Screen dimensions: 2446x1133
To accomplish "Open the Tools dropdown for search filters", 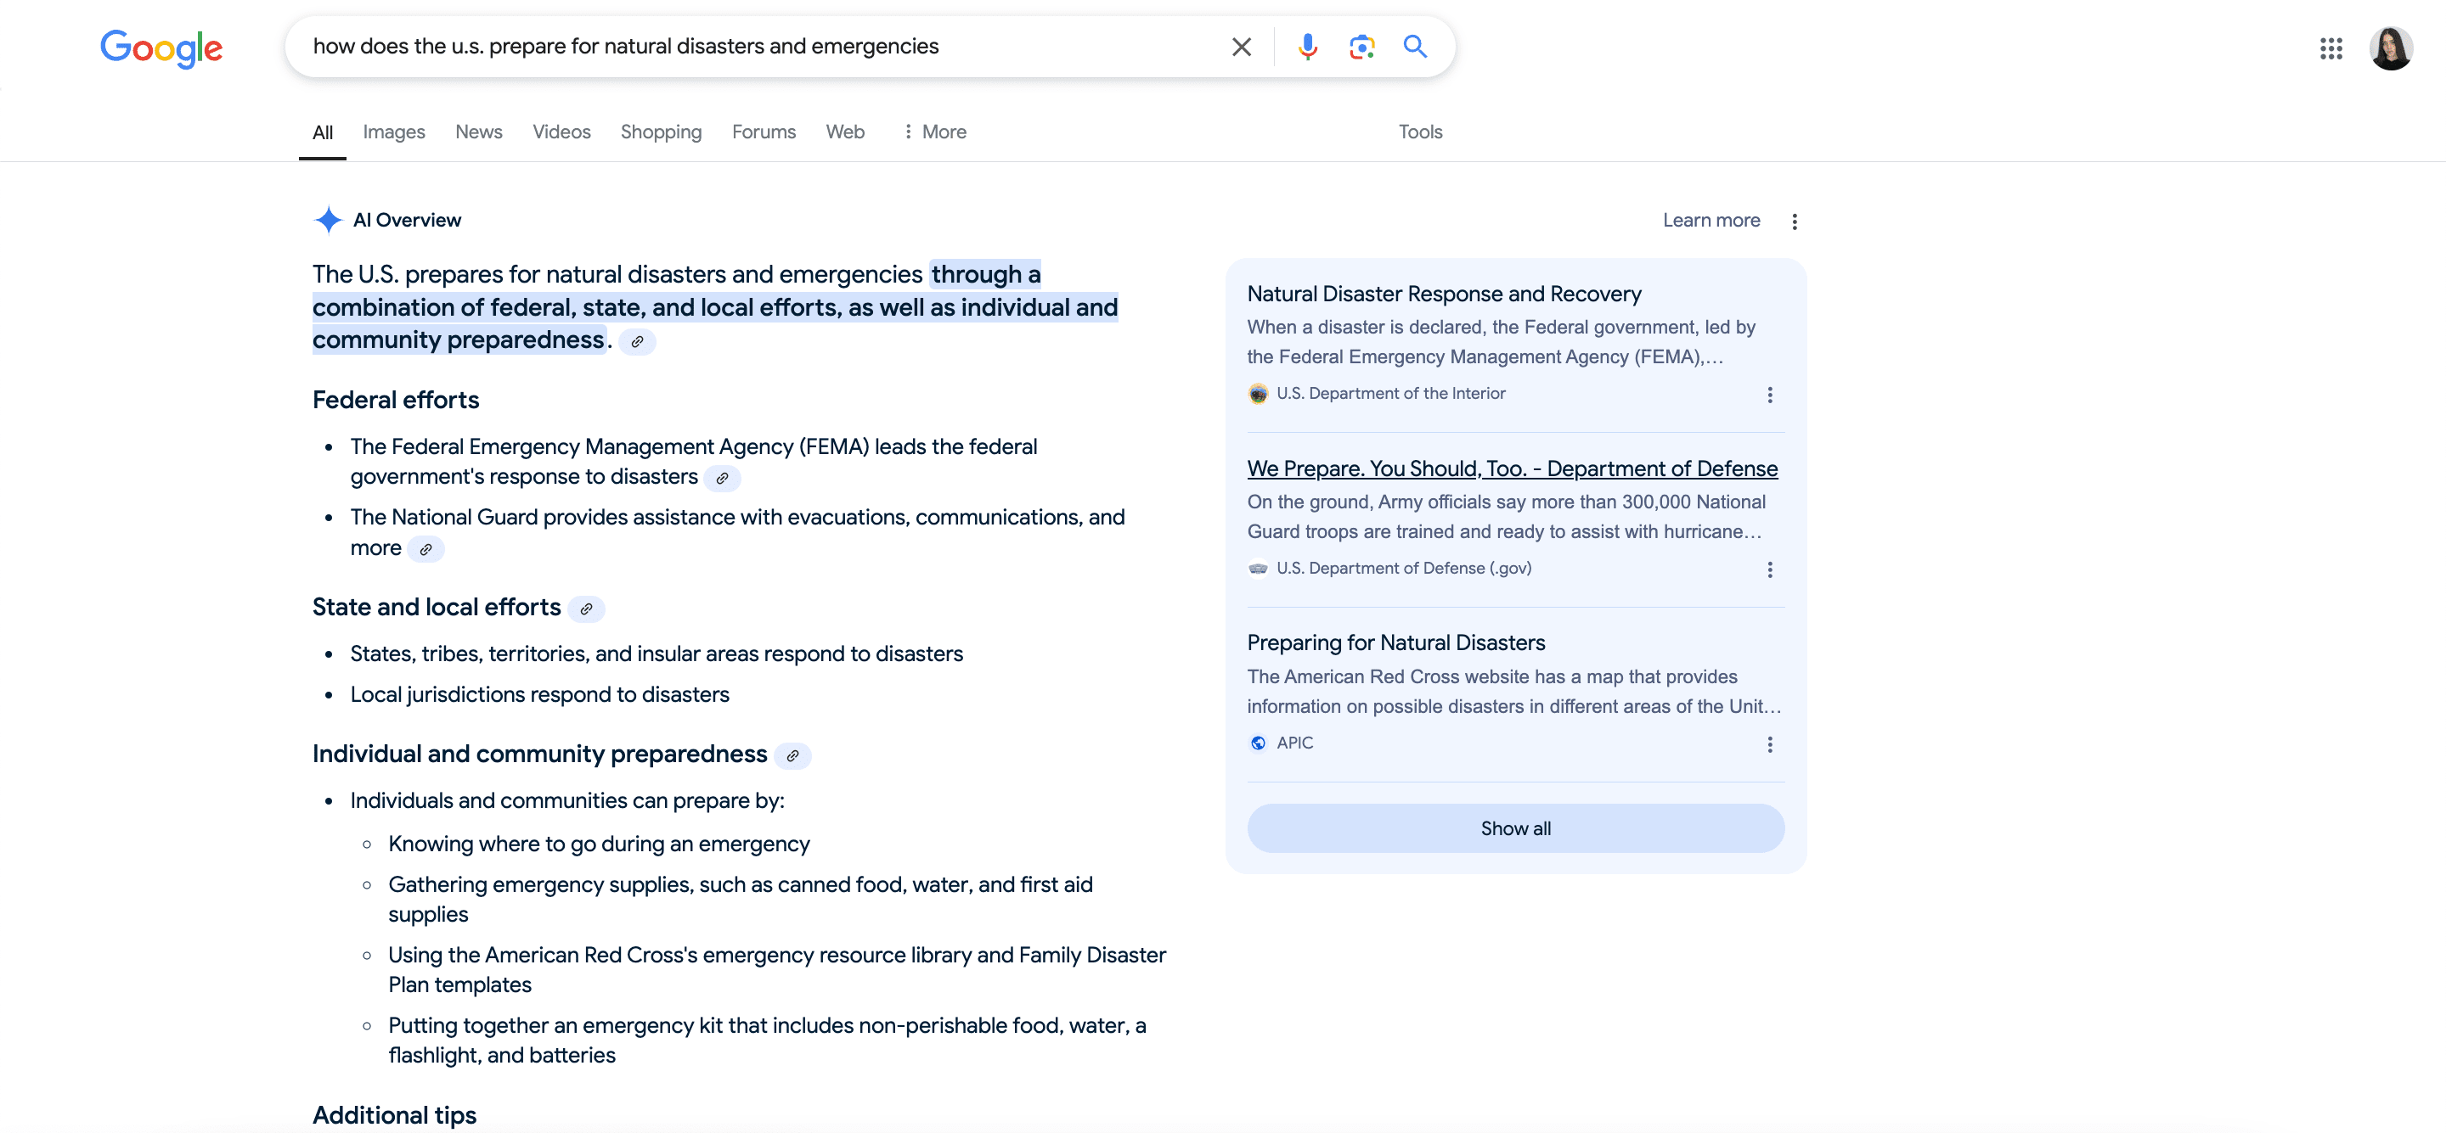I will pyautogui.click(x=1419, y=131).
